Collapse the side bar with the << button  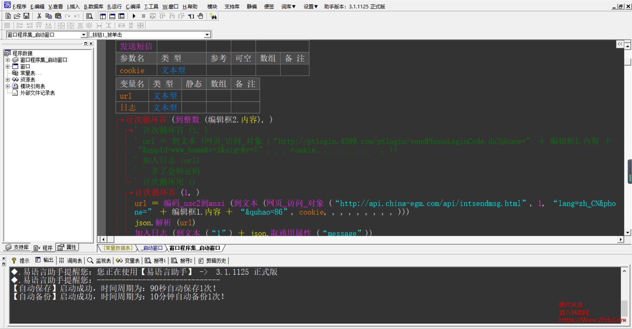[620, 44]
